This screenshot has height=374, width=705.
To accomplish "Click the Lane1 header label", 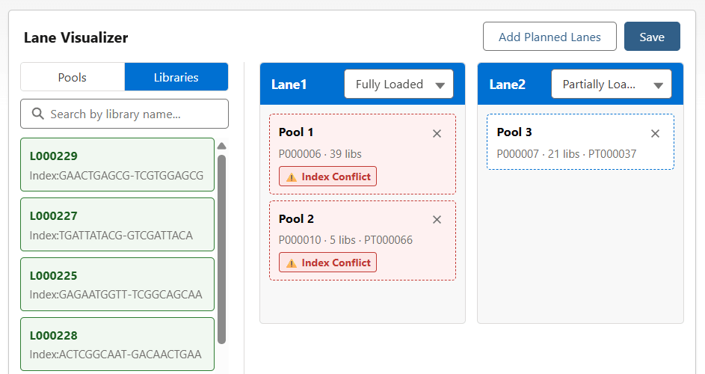I will tap(289, 85).
